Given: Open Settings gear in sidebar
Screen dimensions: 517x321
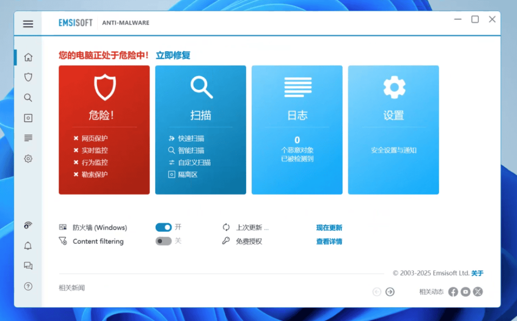Looking at the screenshot, I should 28,159.
